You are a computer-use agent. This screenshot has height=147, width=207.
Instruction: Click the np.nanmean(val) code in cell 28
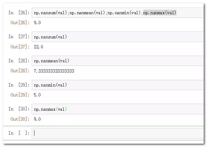(x=52, y=61)
